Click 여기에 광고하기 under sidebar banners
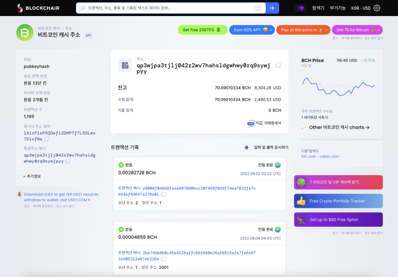398x277 pixels. [351, 233]
